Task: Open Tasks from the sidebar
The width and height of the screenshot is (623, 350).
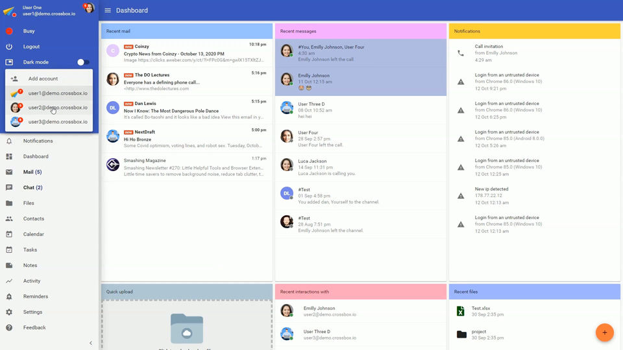Action: [30, 250]
